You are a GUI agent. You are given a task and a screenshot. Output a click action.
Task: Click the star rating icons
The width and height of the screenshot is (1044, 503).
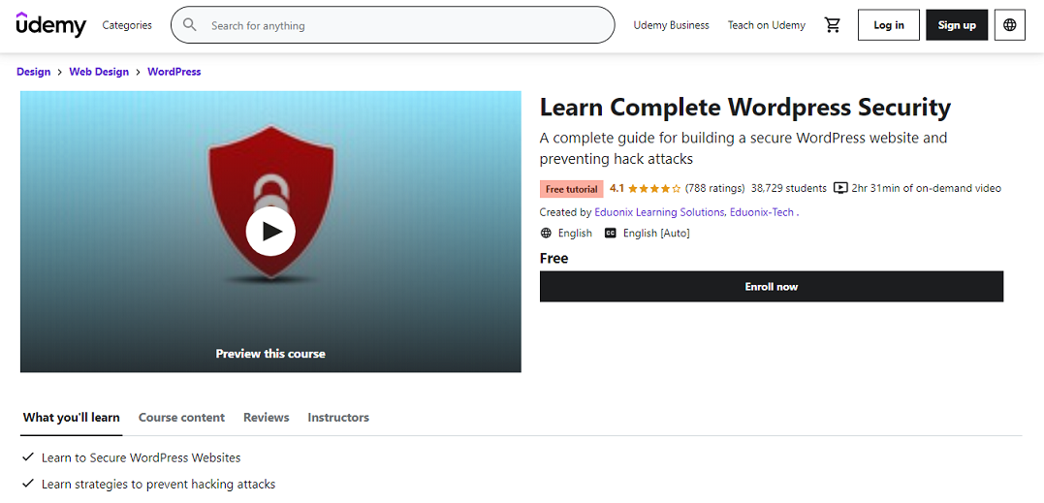coord(654,188)
